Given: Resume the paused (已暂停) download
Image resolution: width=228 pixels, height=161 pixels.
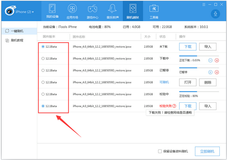Looking at the screenshot, I should coord(210,72).
